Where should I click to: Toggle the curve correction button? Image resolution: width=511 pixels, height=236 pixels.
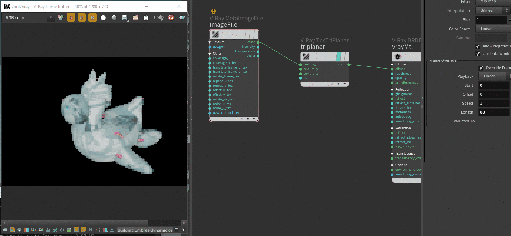click(76, 230)
